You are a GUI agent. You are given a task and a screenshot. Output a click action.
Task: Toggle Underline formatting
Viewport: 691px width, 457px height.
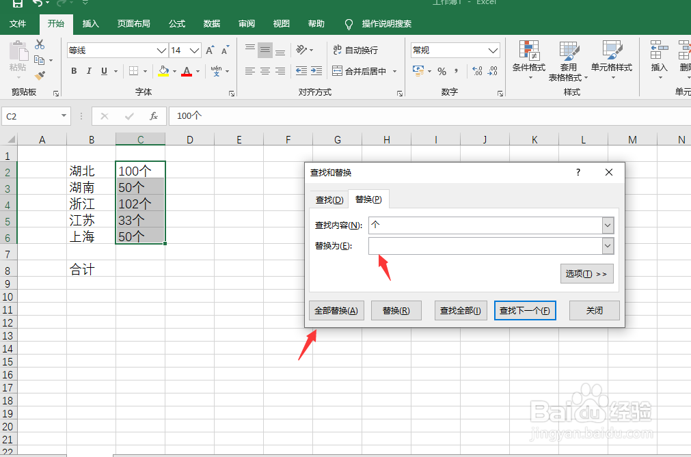pyautogui.click(x=104, y=71)
